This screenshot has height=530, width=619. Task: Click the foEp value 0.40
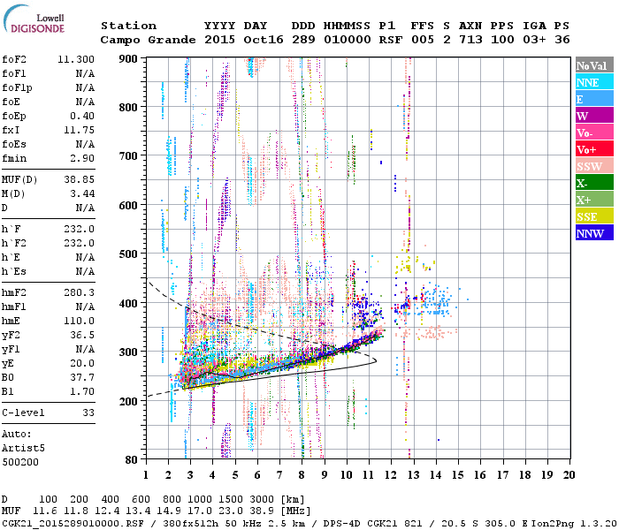(x=82, y=116)
